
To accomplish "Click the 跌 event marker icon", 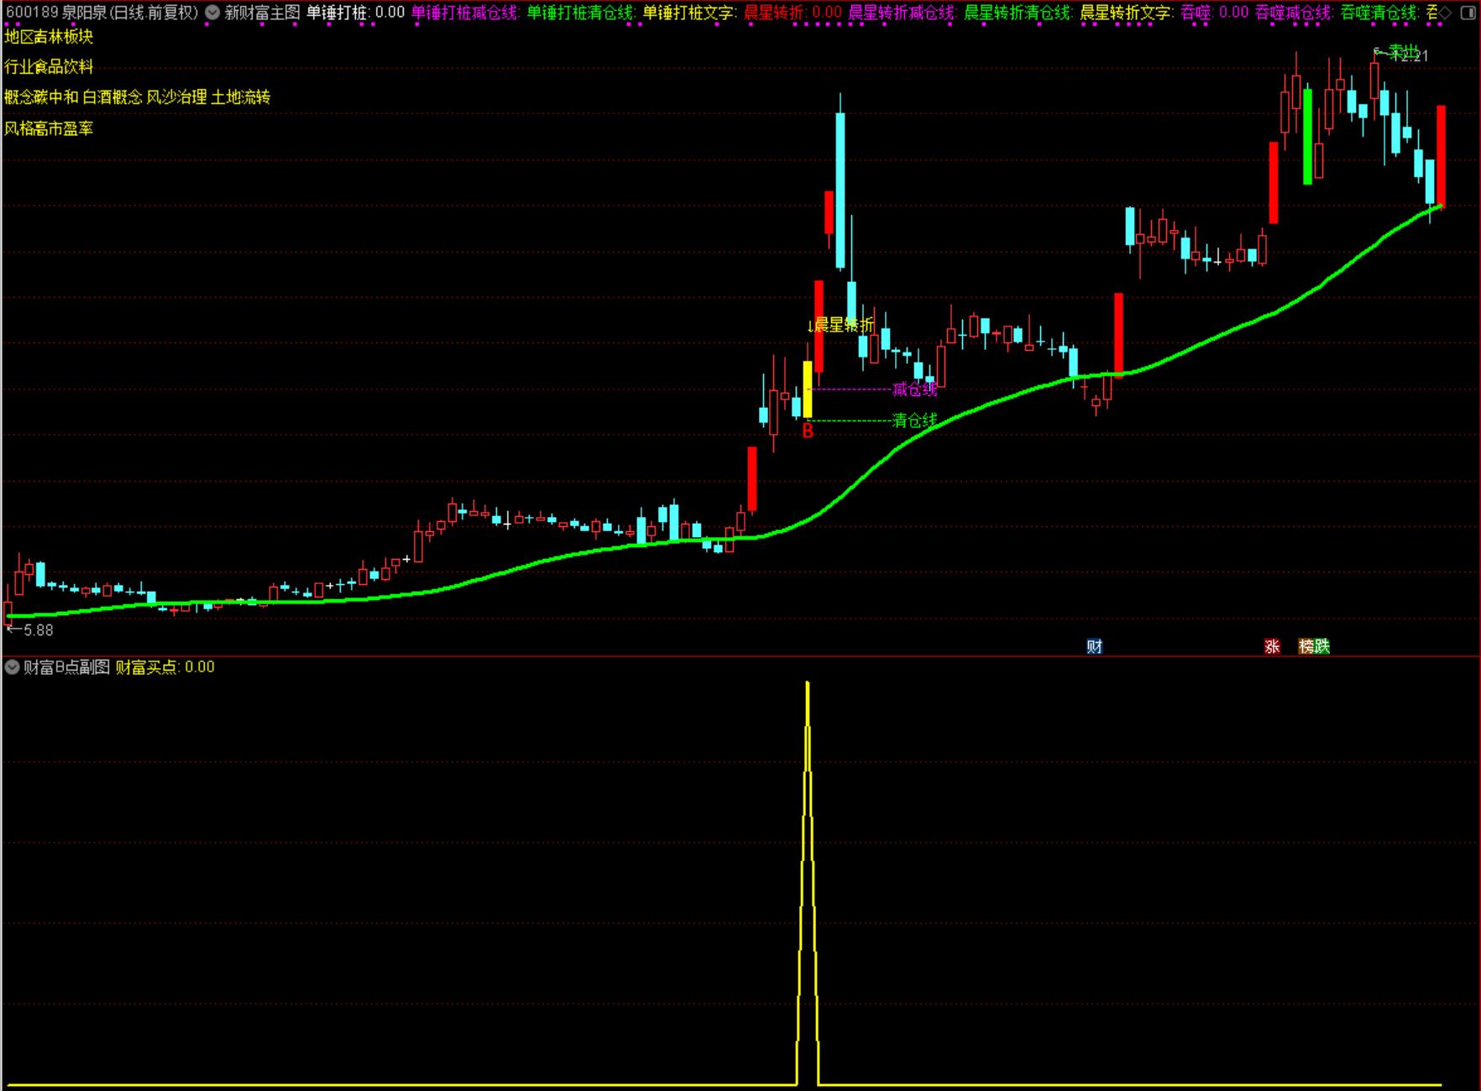I will [x=1322, y=646].
